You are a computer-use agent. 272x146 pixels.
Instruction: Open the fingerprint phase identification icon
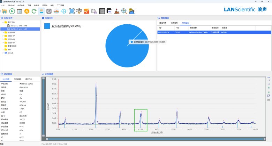pyautogui.click(x=71, y=11)
